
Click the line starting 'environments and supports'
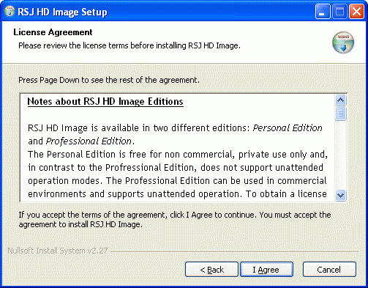coord(177,194)
